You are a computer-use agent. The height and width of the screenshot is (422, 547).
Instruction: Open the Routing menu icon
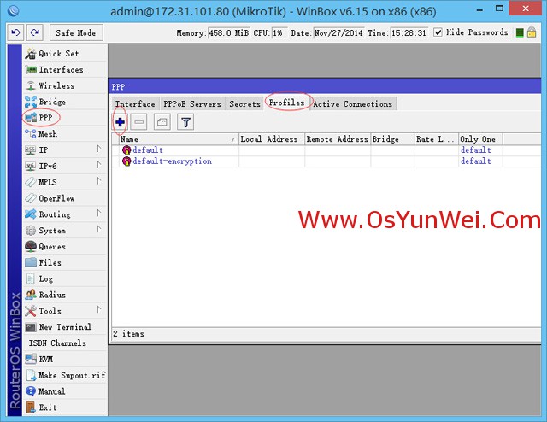tap(31, 214)
